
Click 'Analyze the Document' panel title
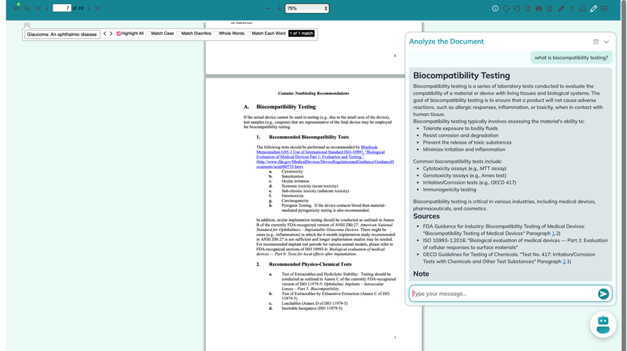tap(446, 42)
